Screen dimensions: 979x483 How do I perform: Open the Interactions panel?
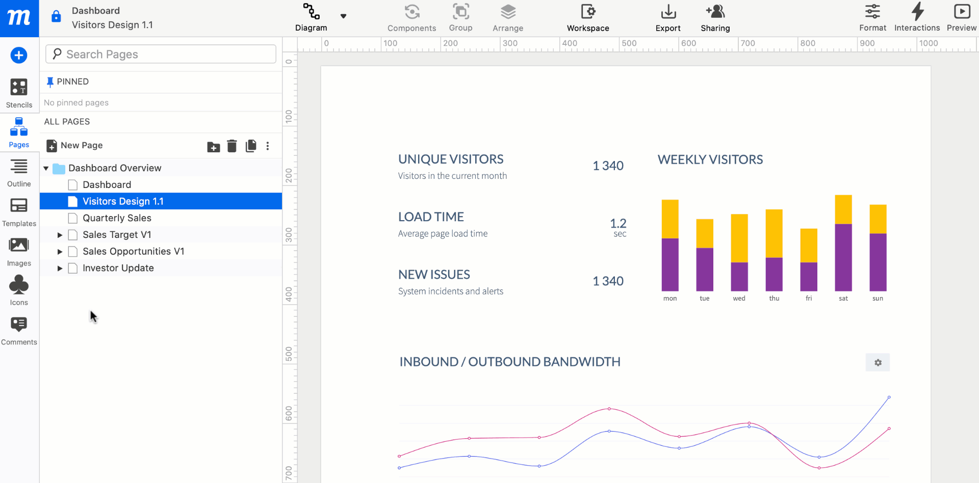point(917,18)
